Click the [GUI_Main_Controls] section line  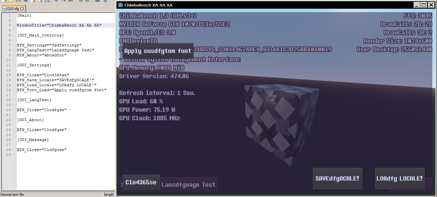tap(40, 35)
